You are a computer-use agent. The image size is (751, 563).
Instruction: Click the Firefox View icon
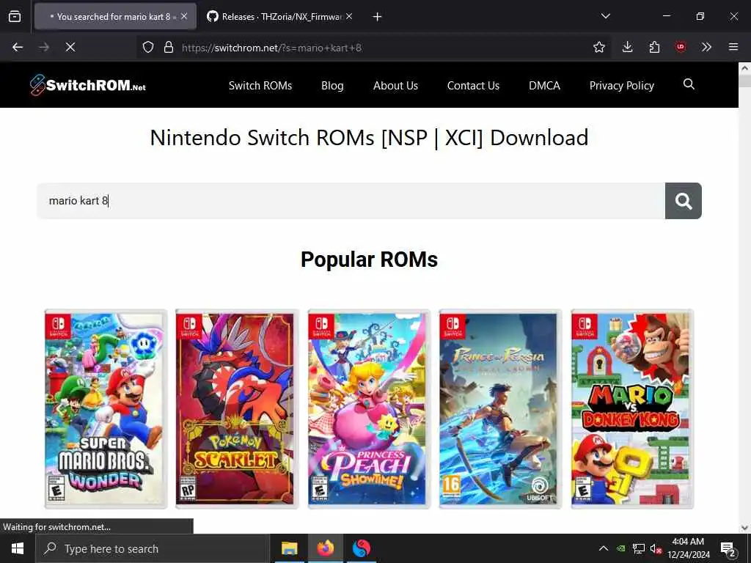pyautogui.click(x=15, y=17)
